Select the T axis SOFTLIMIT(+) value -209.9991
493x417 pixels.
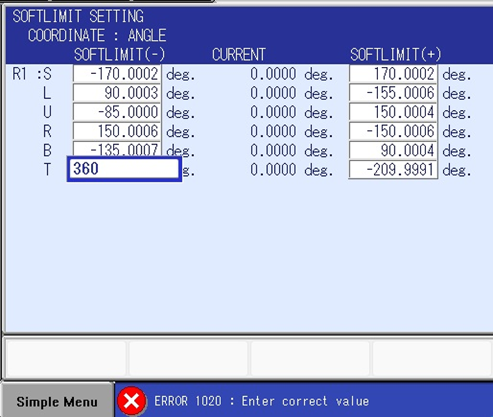393,170
